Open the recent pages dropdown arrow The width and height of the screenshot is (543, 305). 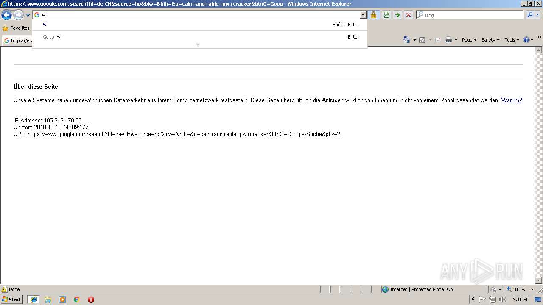click(28, 15)
